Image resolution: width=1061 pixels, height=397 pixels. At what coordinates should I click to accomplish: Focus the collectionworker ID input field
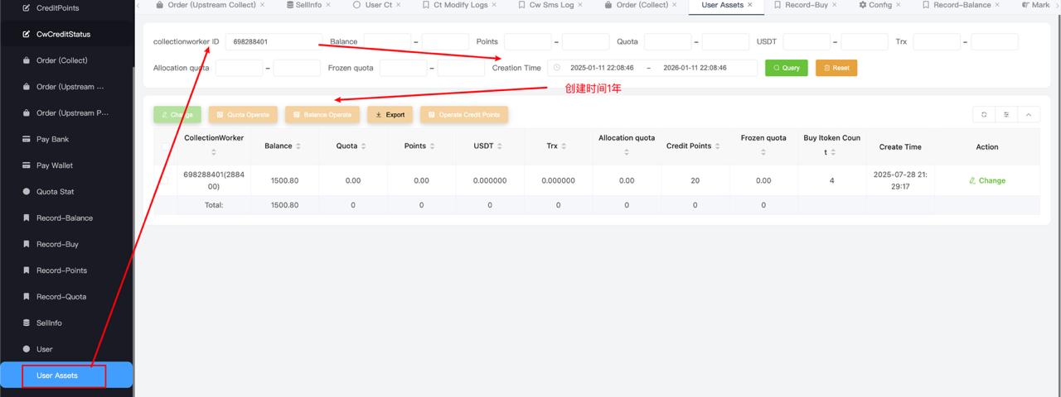(x=273, y=41)
